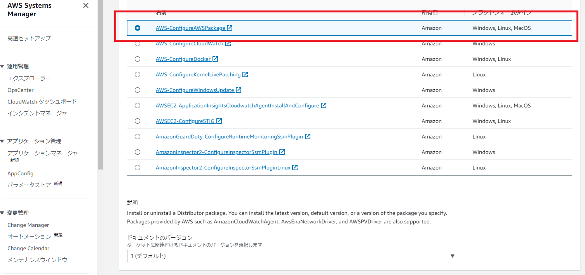Click "Windows, Linux" in the AWS-ConfigureDocker row
The width and height of the screenshot is (585, 275).
pos(492,59)
